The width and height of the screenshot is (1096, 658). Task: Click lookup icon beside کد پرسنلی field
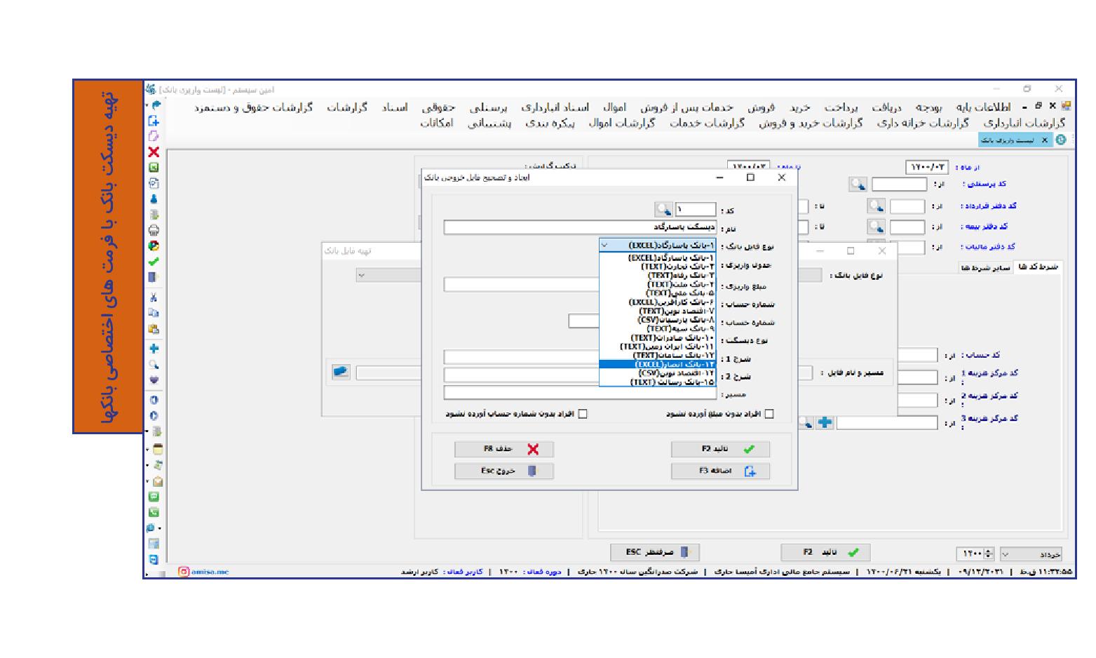[x=858, y=184]
